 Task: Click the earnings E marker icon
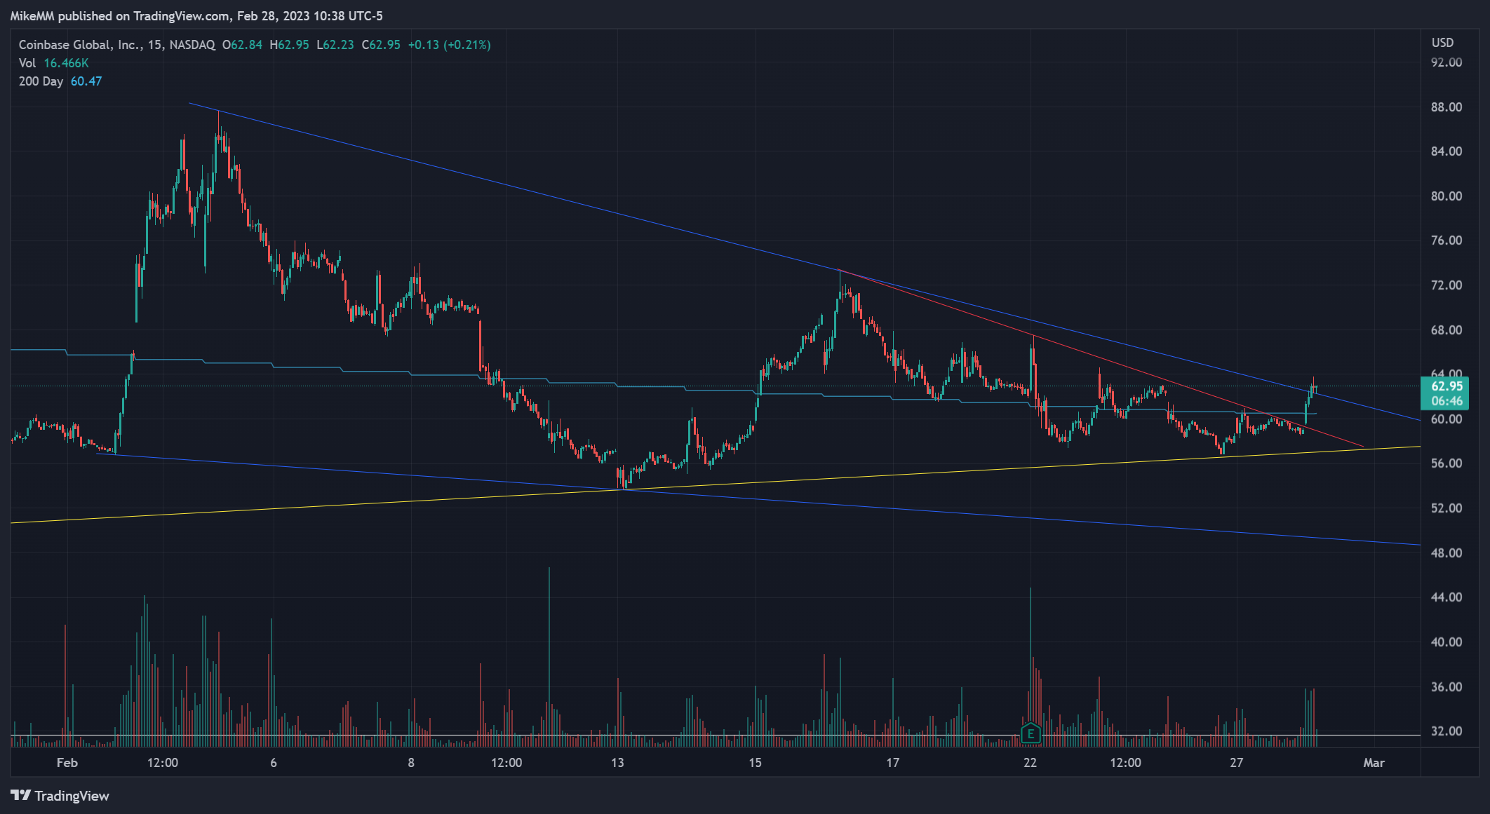click(1031, 734)
